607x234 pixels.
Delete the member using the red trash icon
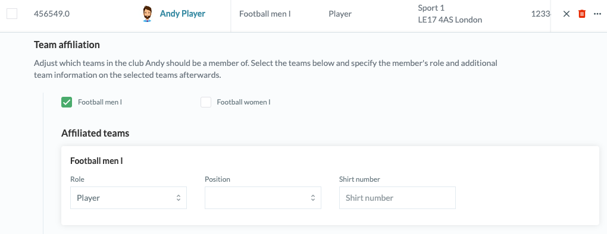(x=581, y=14)
